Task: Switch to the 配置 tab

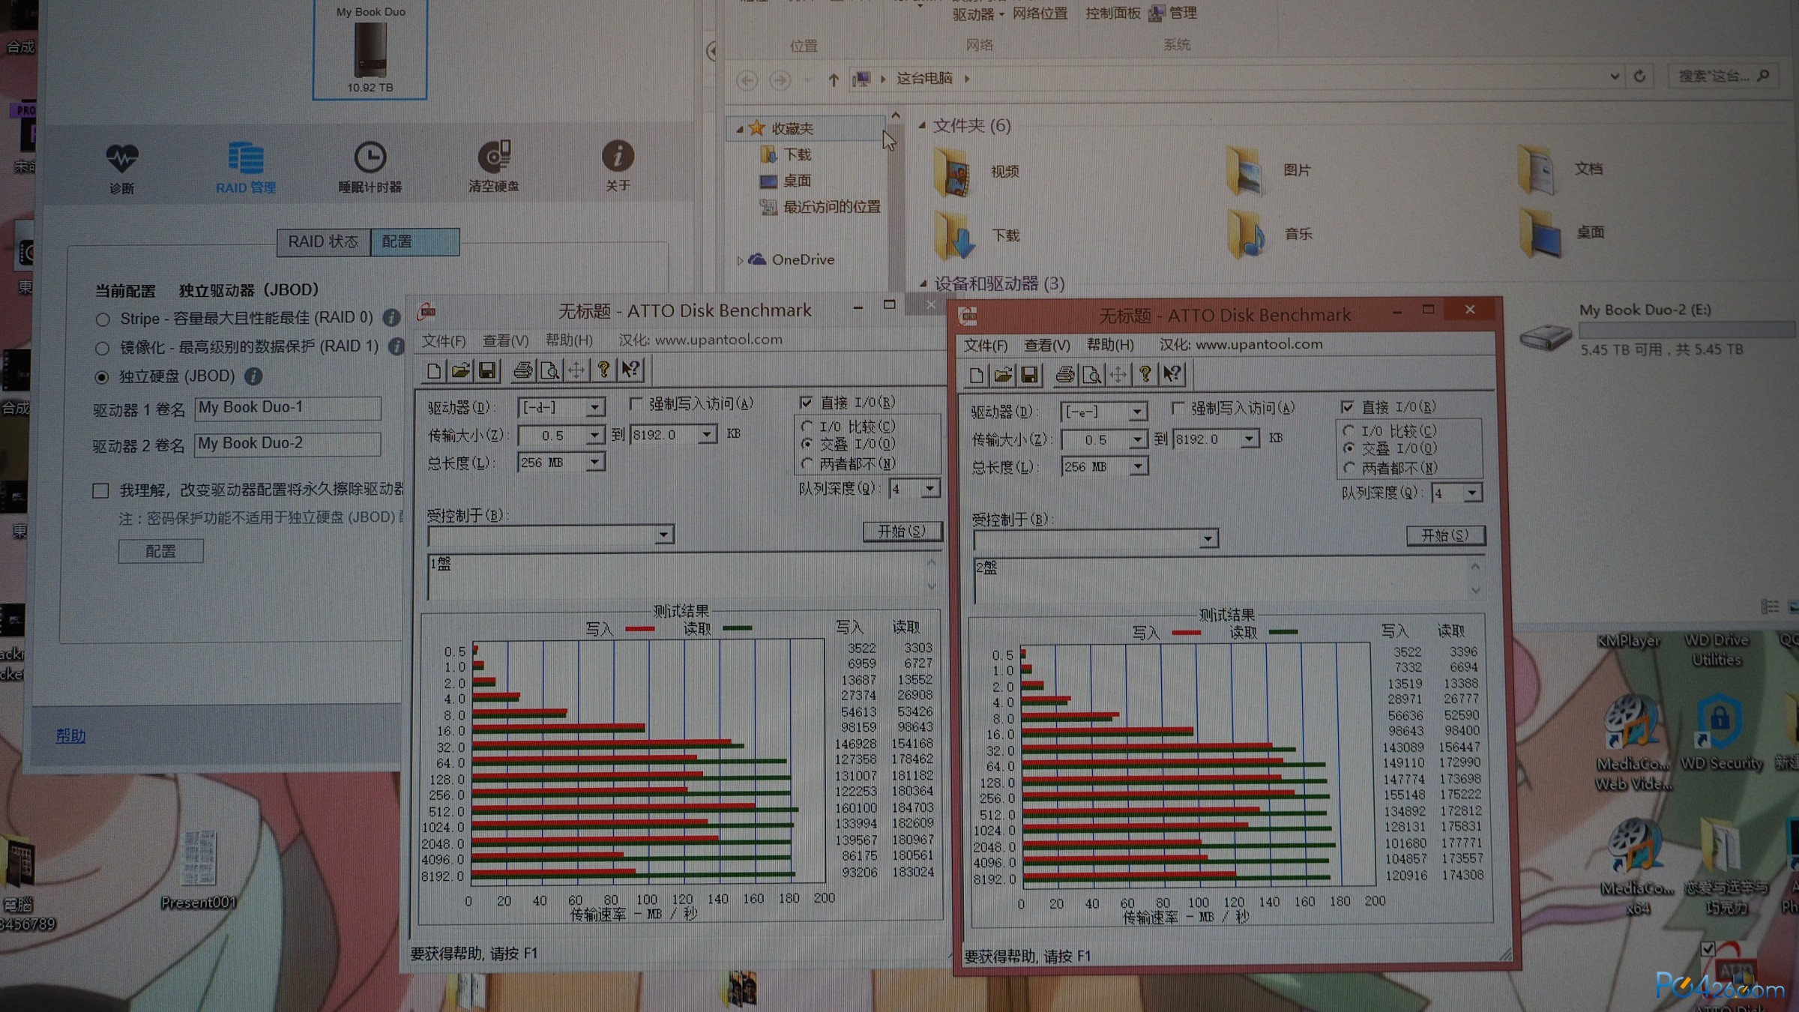Action: [415, 242]
